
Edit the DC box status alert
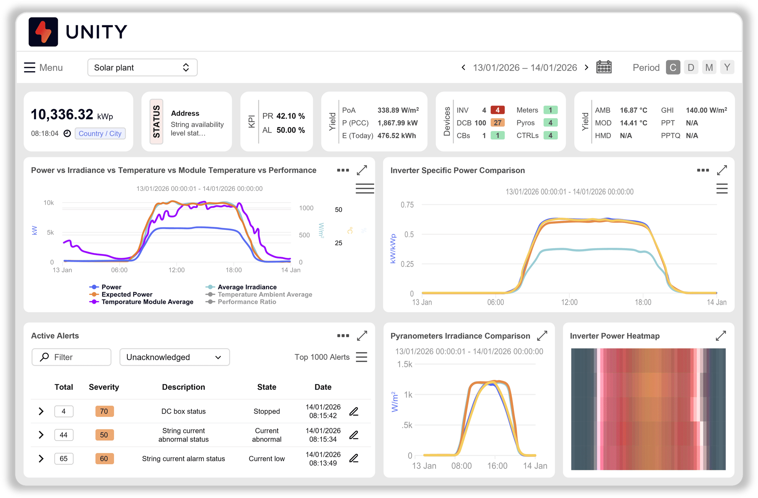point(354,412)
